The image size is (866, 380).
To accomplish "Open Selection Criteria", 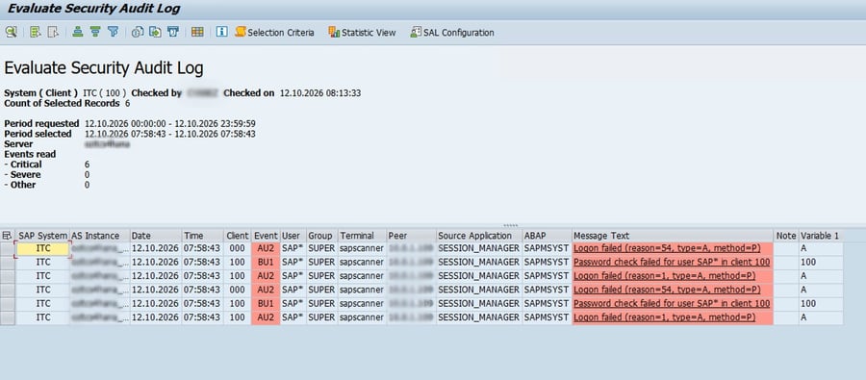I will tap(274, 33).
